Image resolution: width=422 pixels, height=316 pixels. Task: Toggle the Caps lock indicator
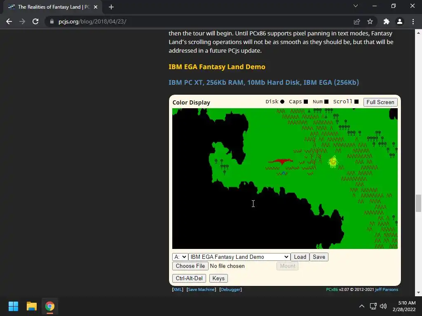tap(306, 102)
